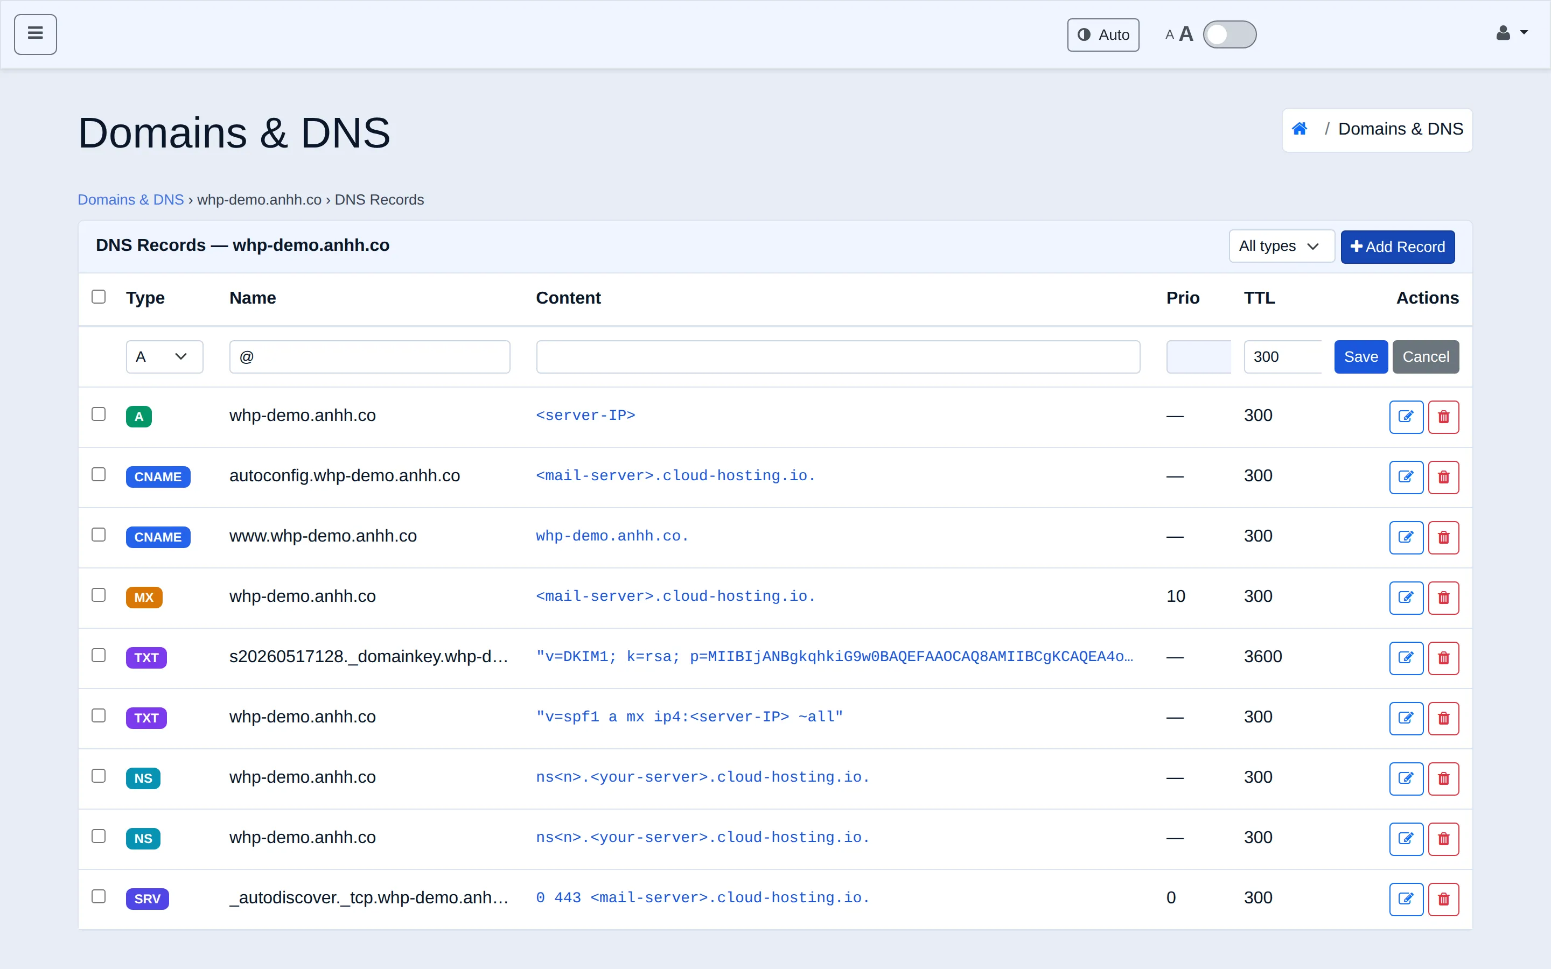Save the new DNS record

pos(1361,356)
